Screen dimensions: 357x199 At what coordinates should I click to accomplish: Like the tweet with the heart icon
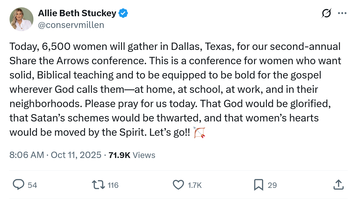[x=178, y=185]
